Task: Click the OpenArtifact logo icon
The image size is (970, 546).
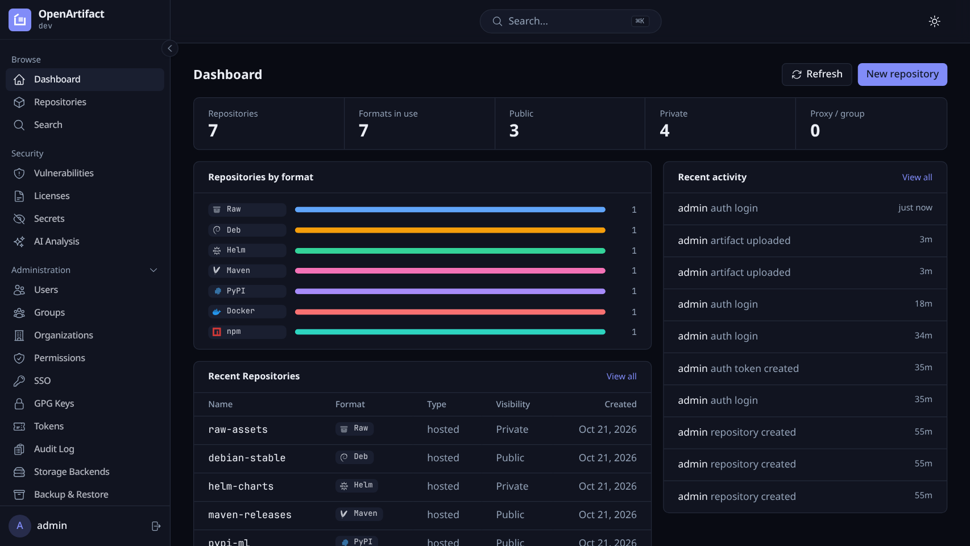Action: click(x=20, y=20)
